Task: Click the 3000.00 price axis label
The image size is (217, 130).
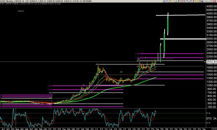Action: pos(211,39)
